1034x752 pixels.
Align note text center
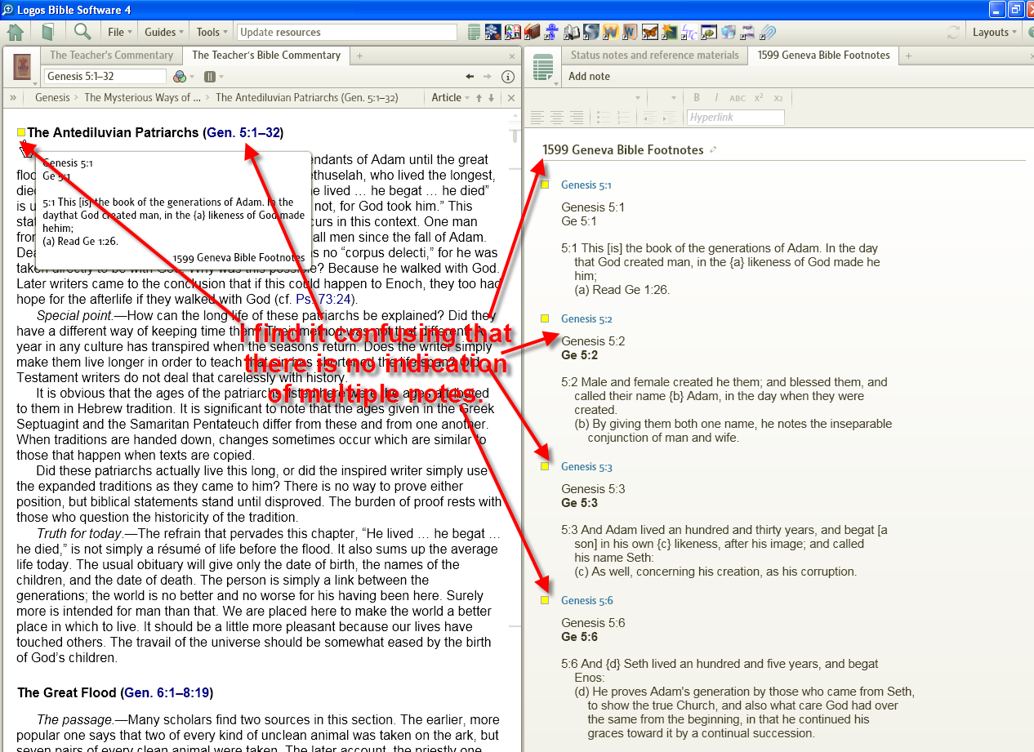(x=557, y=118)
